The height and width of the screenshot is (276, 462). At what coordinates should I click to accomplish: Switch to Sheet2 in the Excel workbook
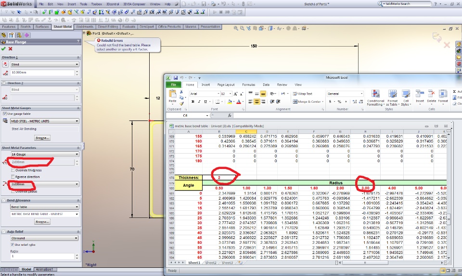point(210,263)
